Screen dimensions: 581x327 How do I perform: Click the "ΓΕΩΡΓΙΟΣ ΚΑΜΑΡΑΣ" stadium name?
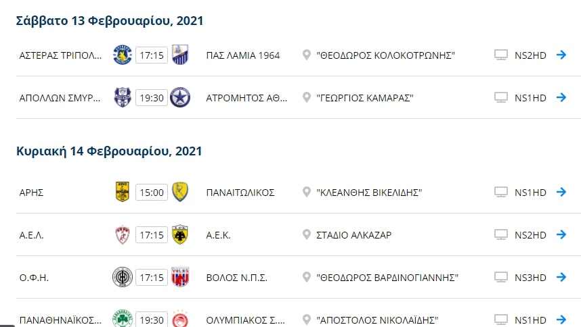tap(364, 98)
